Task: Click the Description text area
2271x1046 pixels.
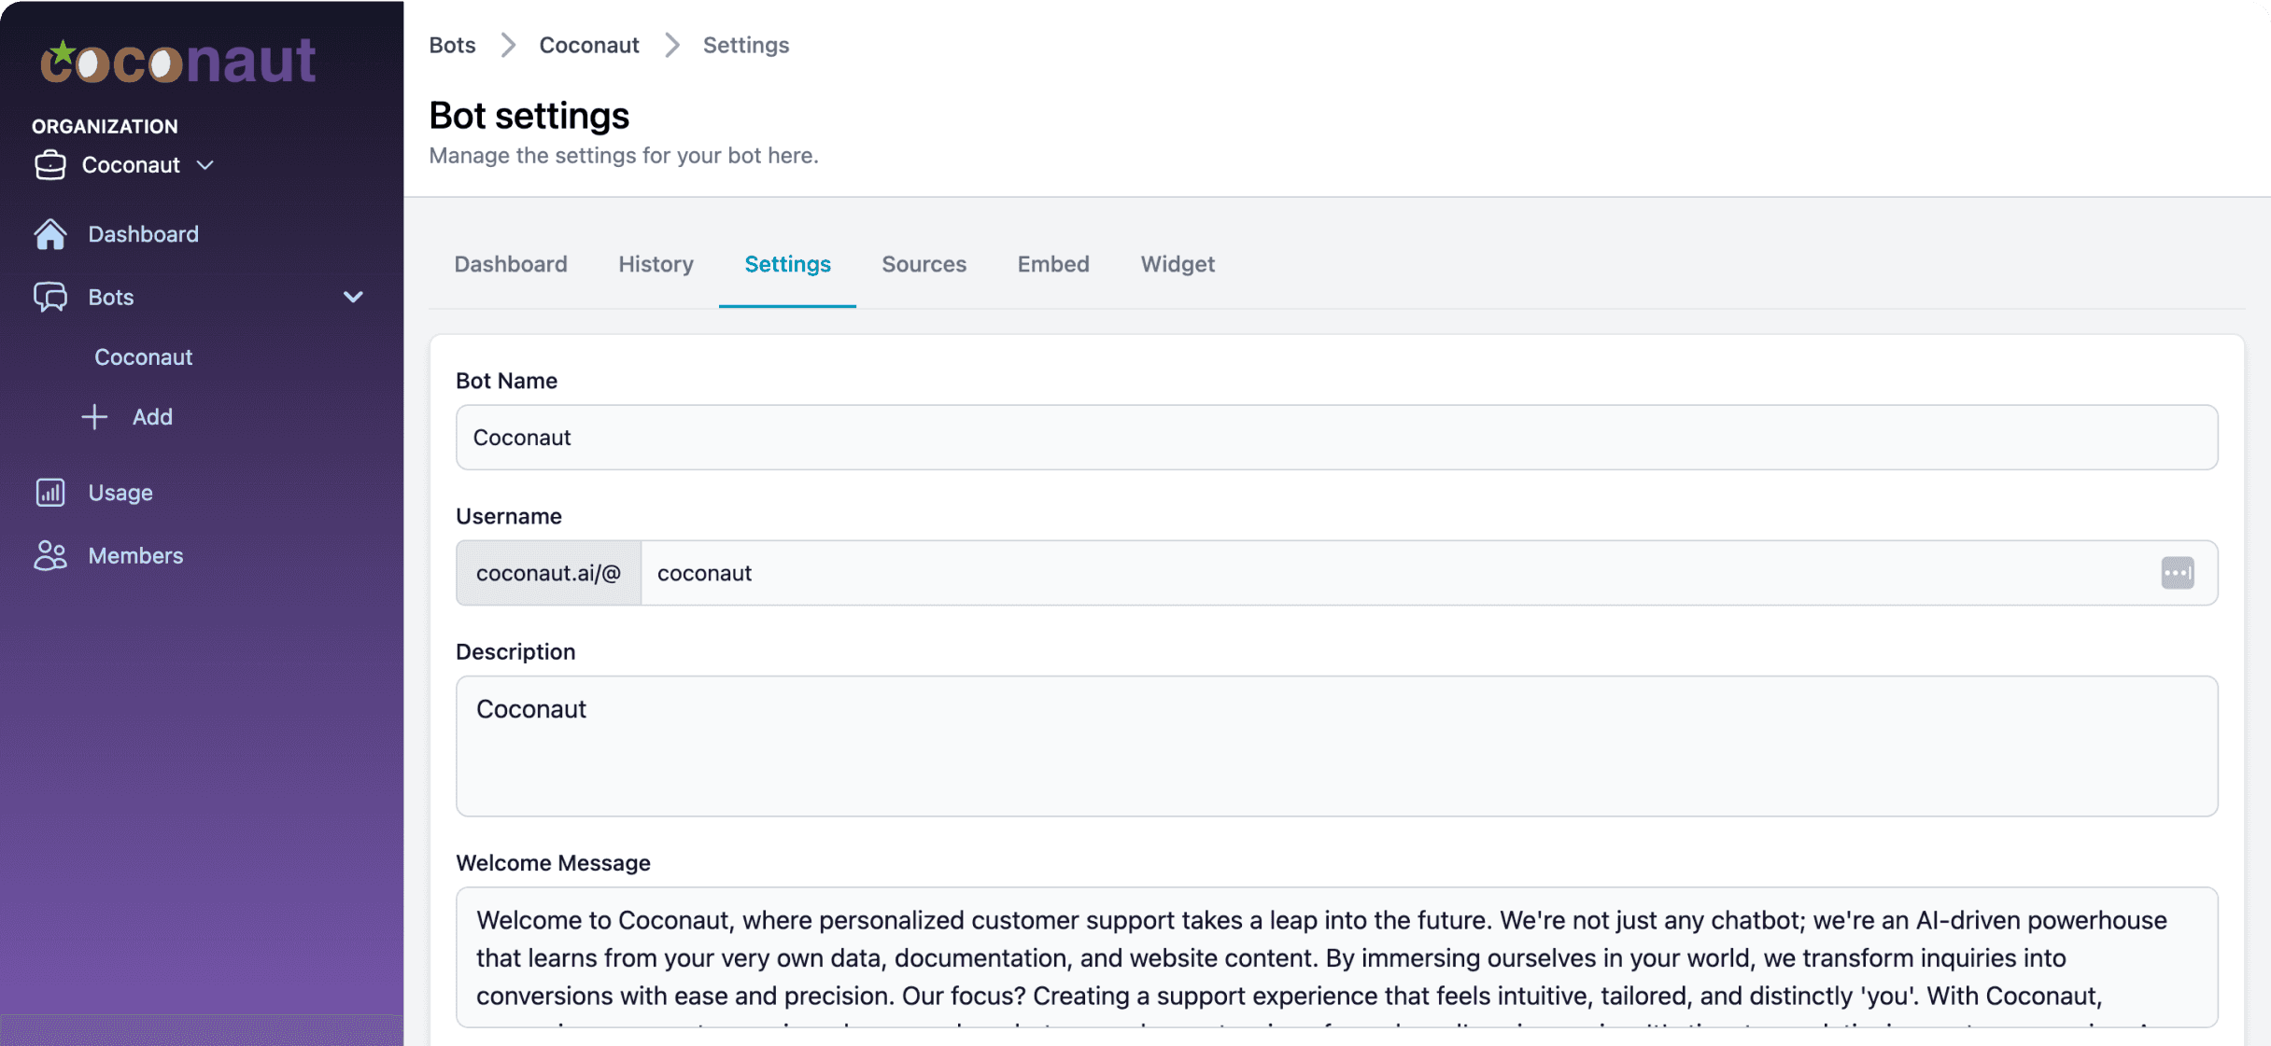Action: pos(1335,746)
